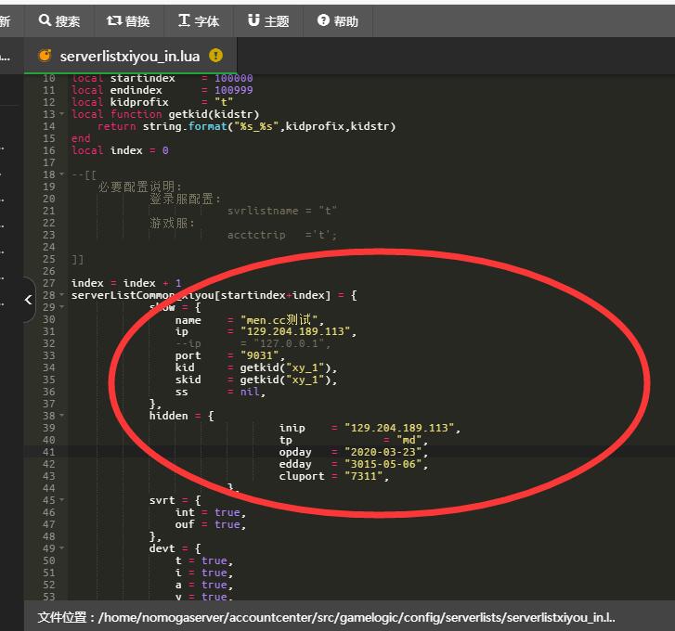The height and width of the screenshot is (631, 675).
Task: Click the kidprofix value "t" on line 12
Action: 224,102
